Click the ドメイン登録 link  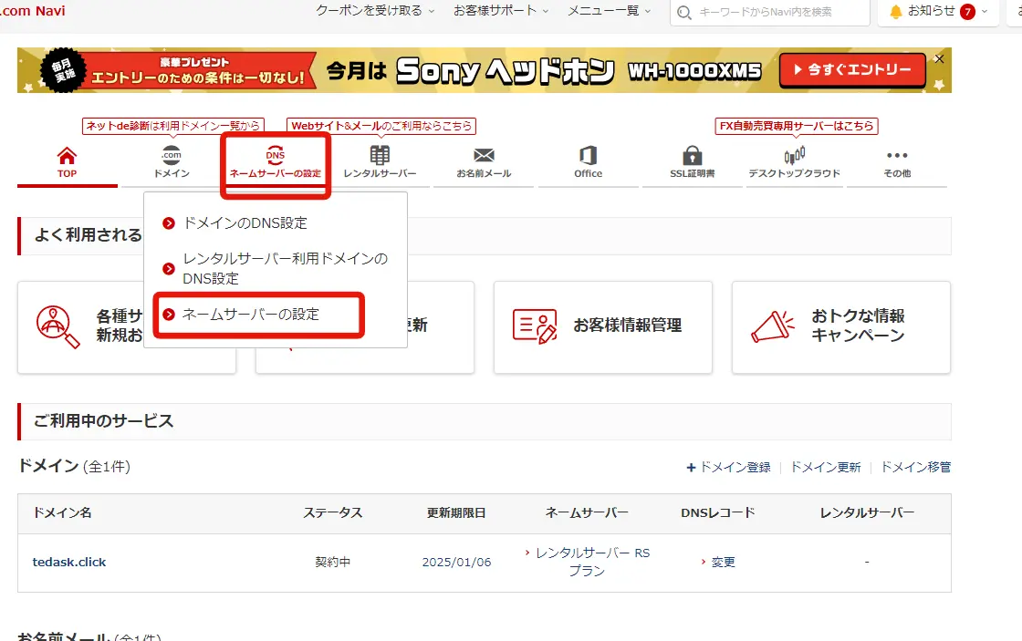734,467
